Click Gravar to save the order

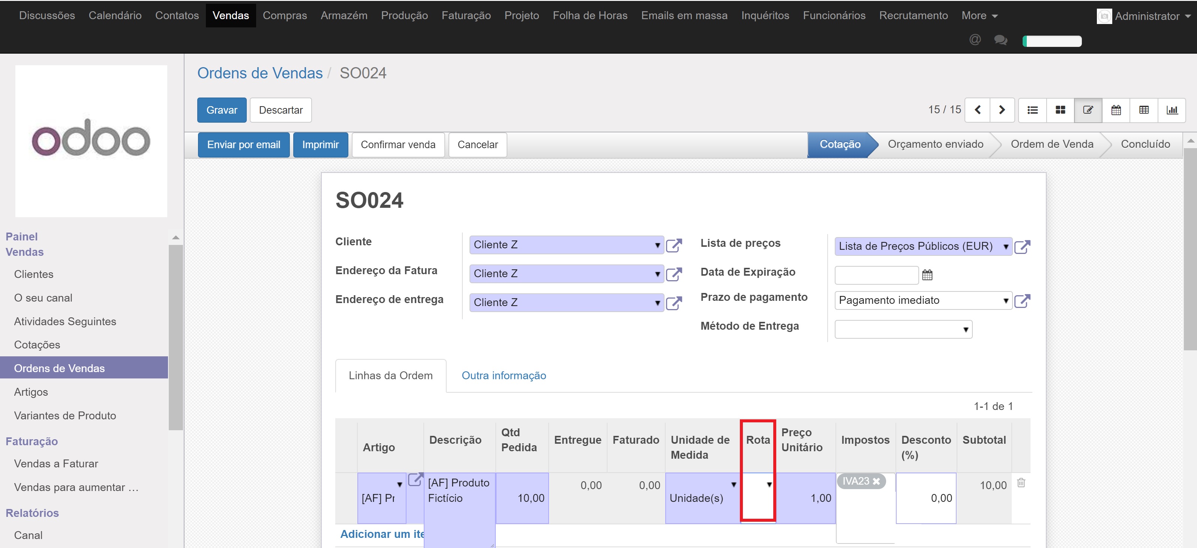221,110
